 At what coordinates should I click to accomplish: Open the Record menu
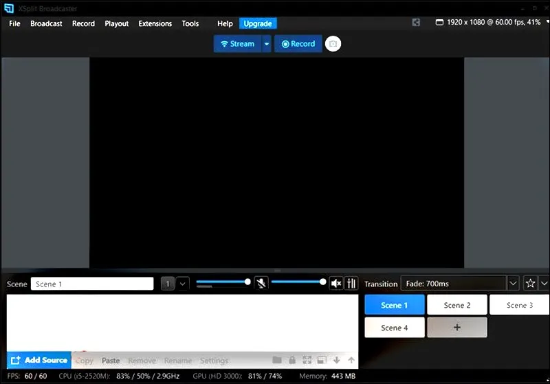[83, 23]
